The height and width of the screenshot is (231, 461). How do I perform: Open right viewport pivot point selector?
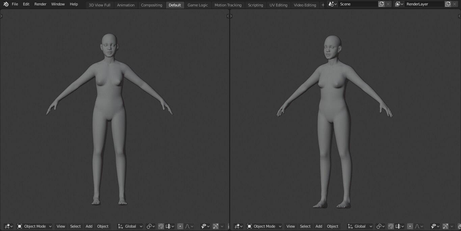(381, 226)
